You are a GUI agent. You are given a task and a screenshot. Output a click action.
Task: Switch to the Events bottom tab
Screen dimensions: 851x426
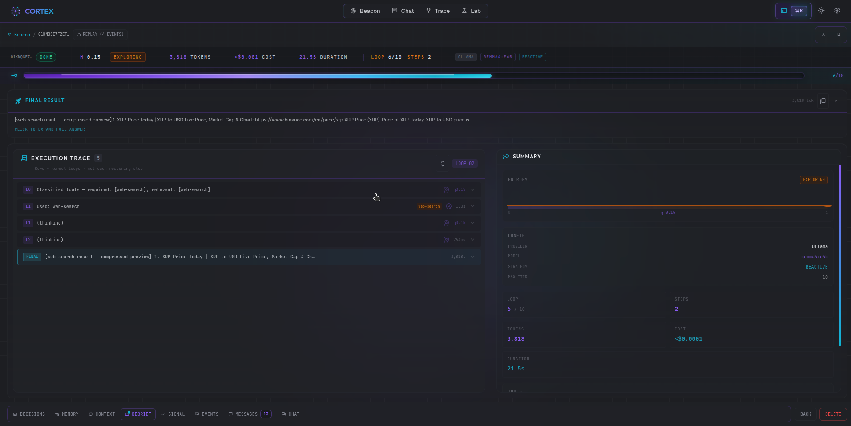click(x=206, y=414)
